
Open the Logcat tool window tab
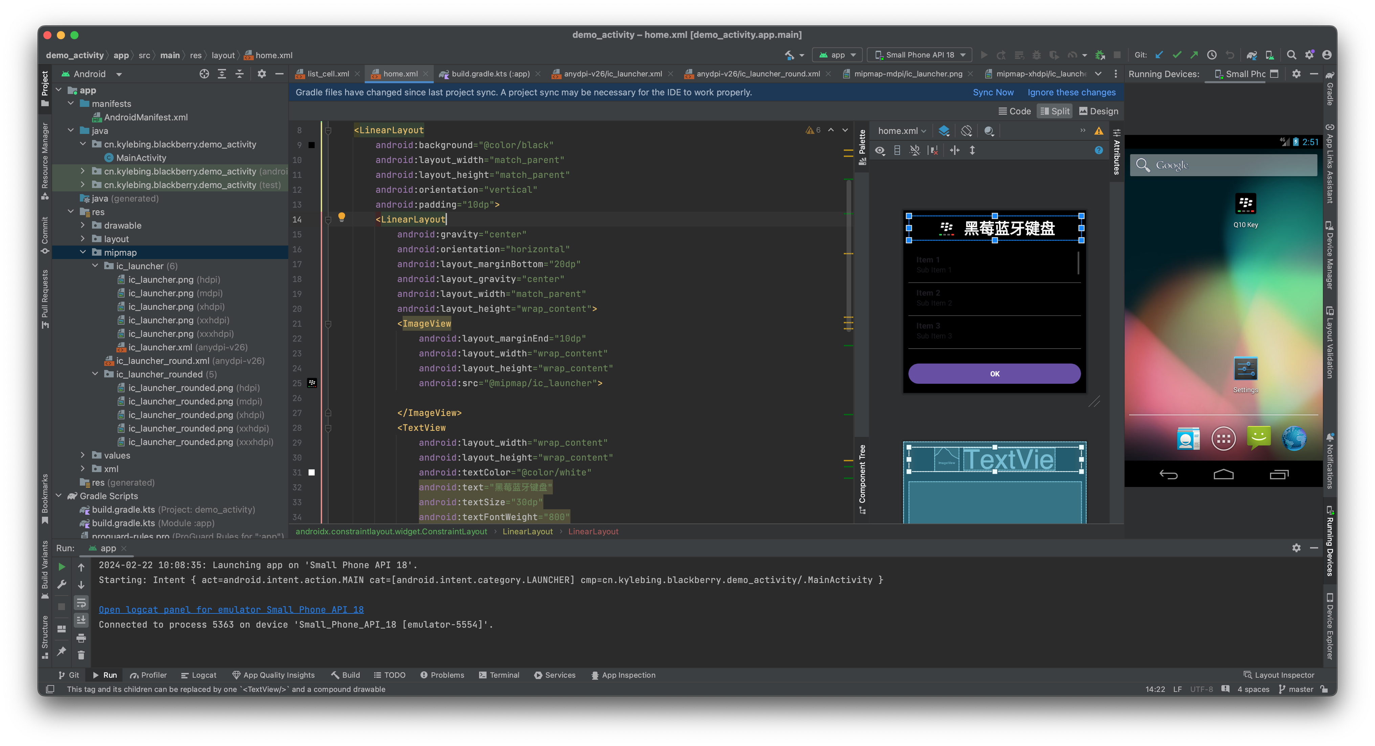point(199,675)
